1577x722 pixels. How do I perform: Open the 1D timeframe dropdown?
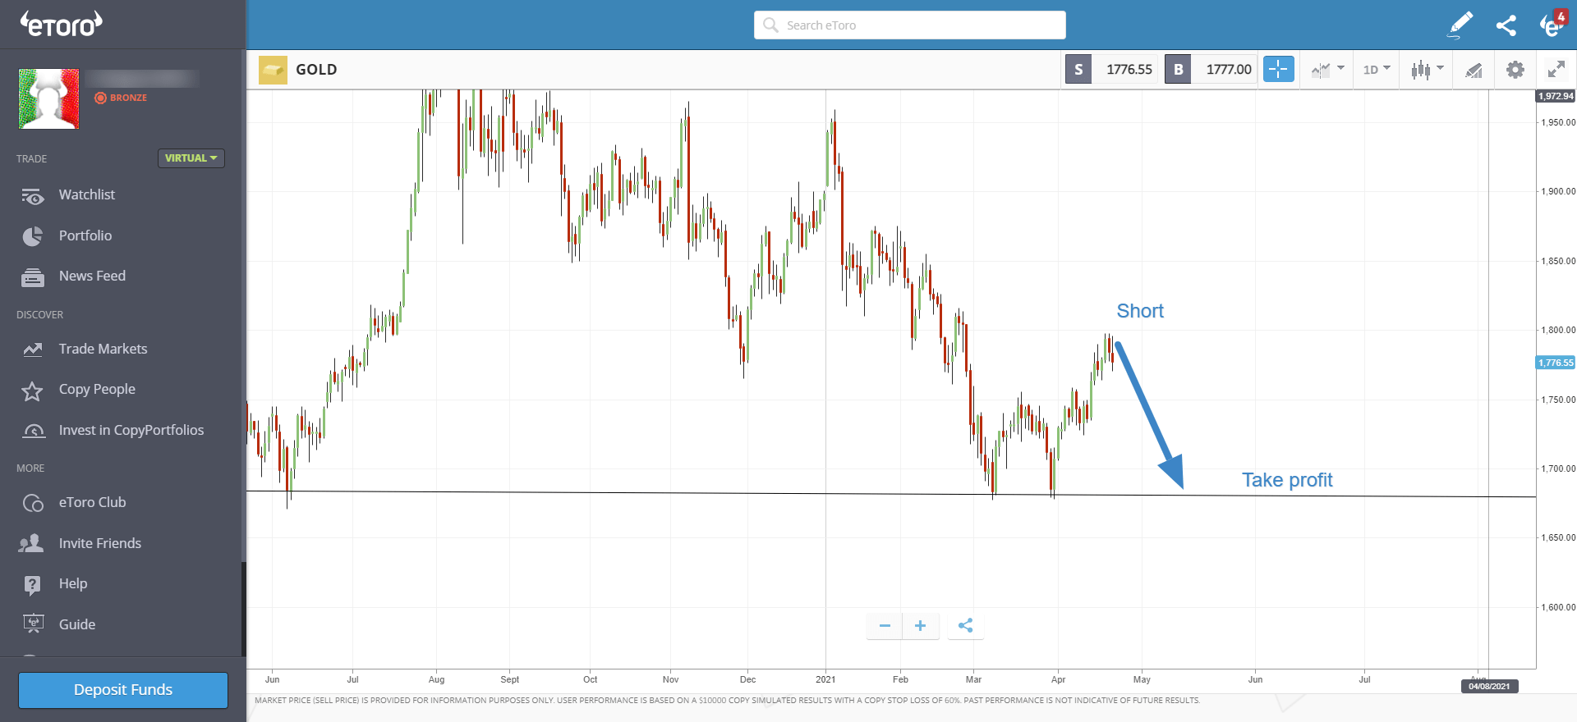point(1377,70)
